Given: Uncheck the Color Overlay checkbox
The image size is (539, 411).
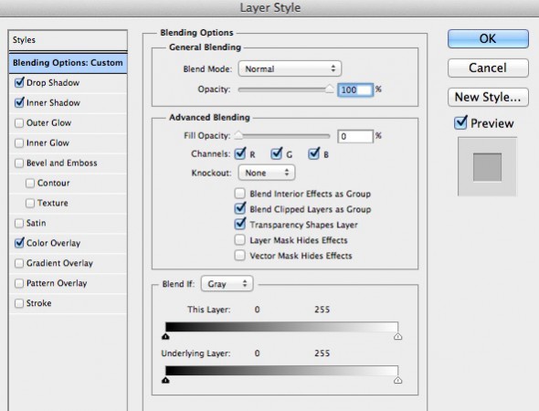Looking at the screenshot, I should click(19, 243).
